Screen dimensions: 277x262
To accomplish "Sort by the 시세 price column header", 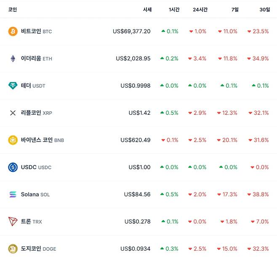I will (147, 9).
